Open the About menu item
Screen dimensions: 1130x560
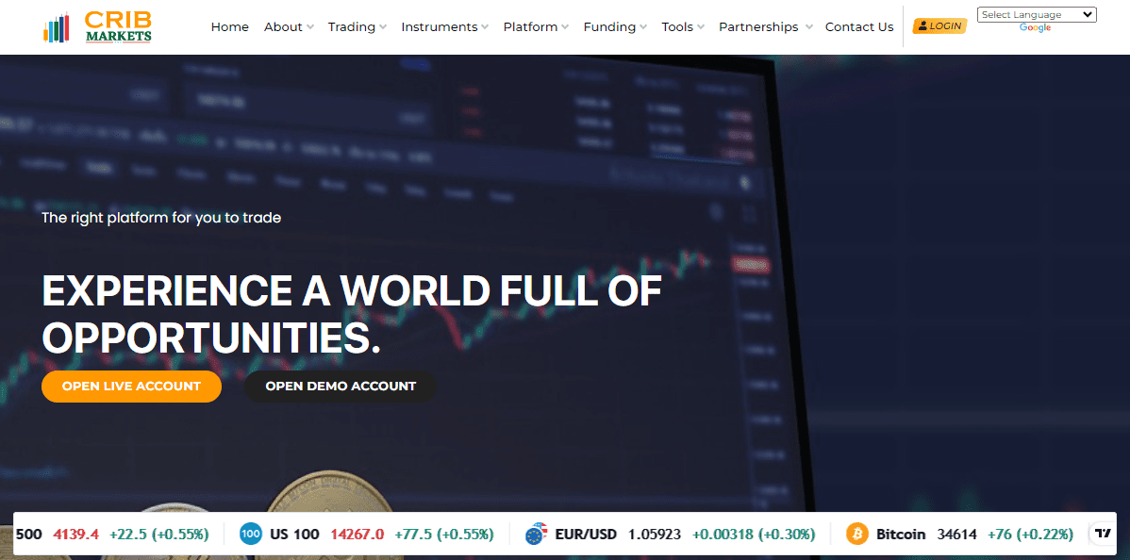(x=283, y=26)
